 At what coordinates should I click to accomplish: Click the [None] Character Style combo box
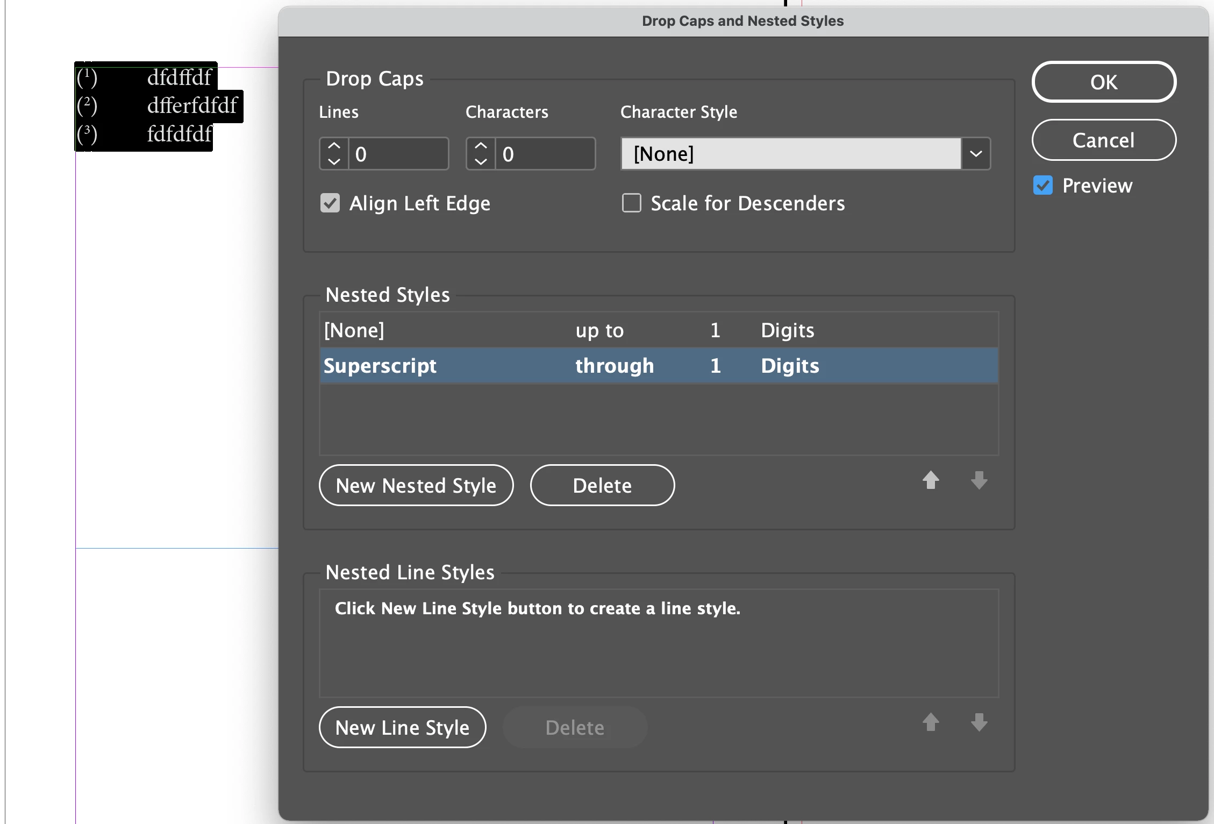pos(790,154)
